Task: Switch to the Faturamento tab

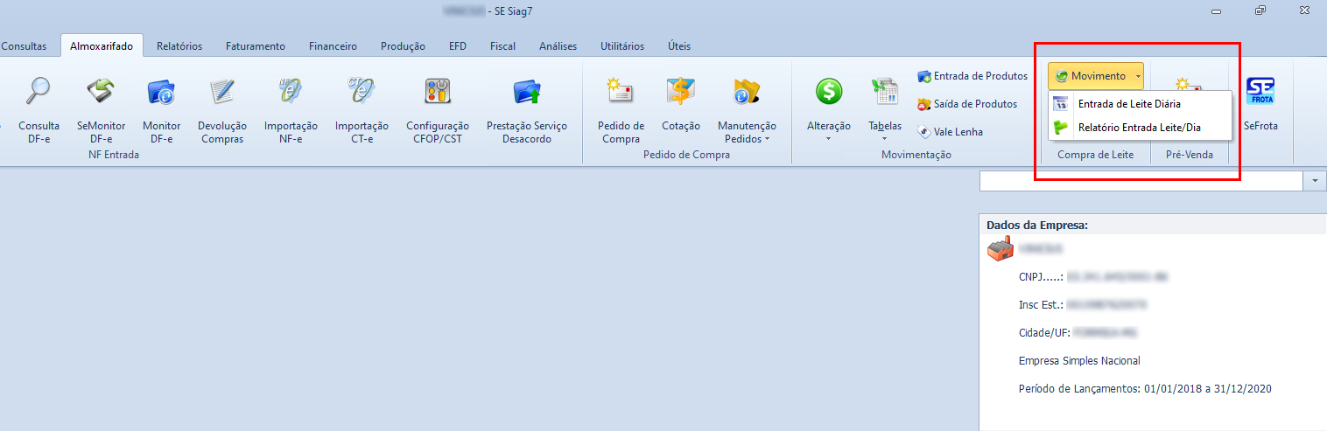Action: click(x=255, y=46)
